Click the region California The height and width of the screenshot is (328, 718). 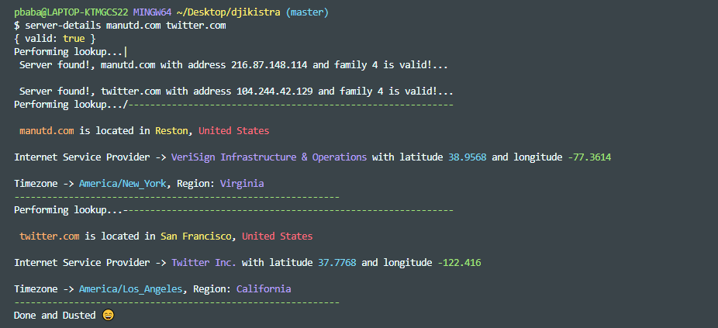pyautogui.click(x=264, y=289)
